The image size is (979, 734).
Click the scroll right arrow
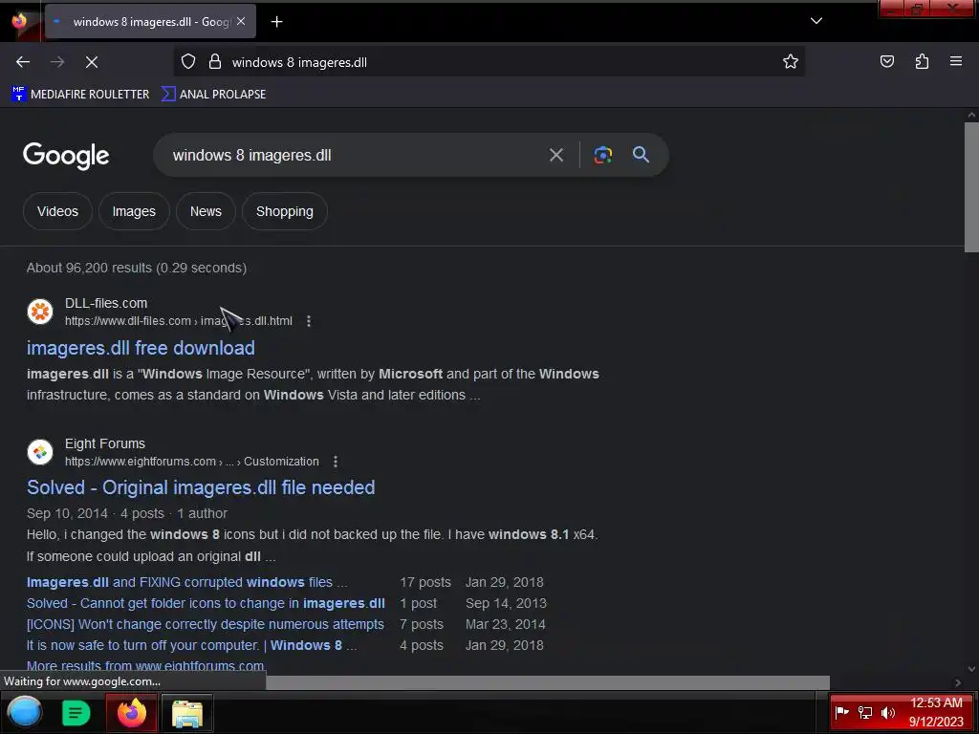[958, 682]
